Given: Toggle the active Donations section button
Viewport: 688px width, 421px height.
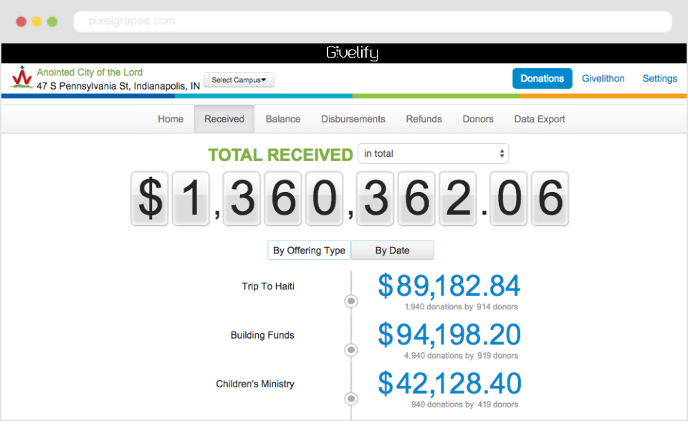Looking at the screenshot, I should click(542, 78).
